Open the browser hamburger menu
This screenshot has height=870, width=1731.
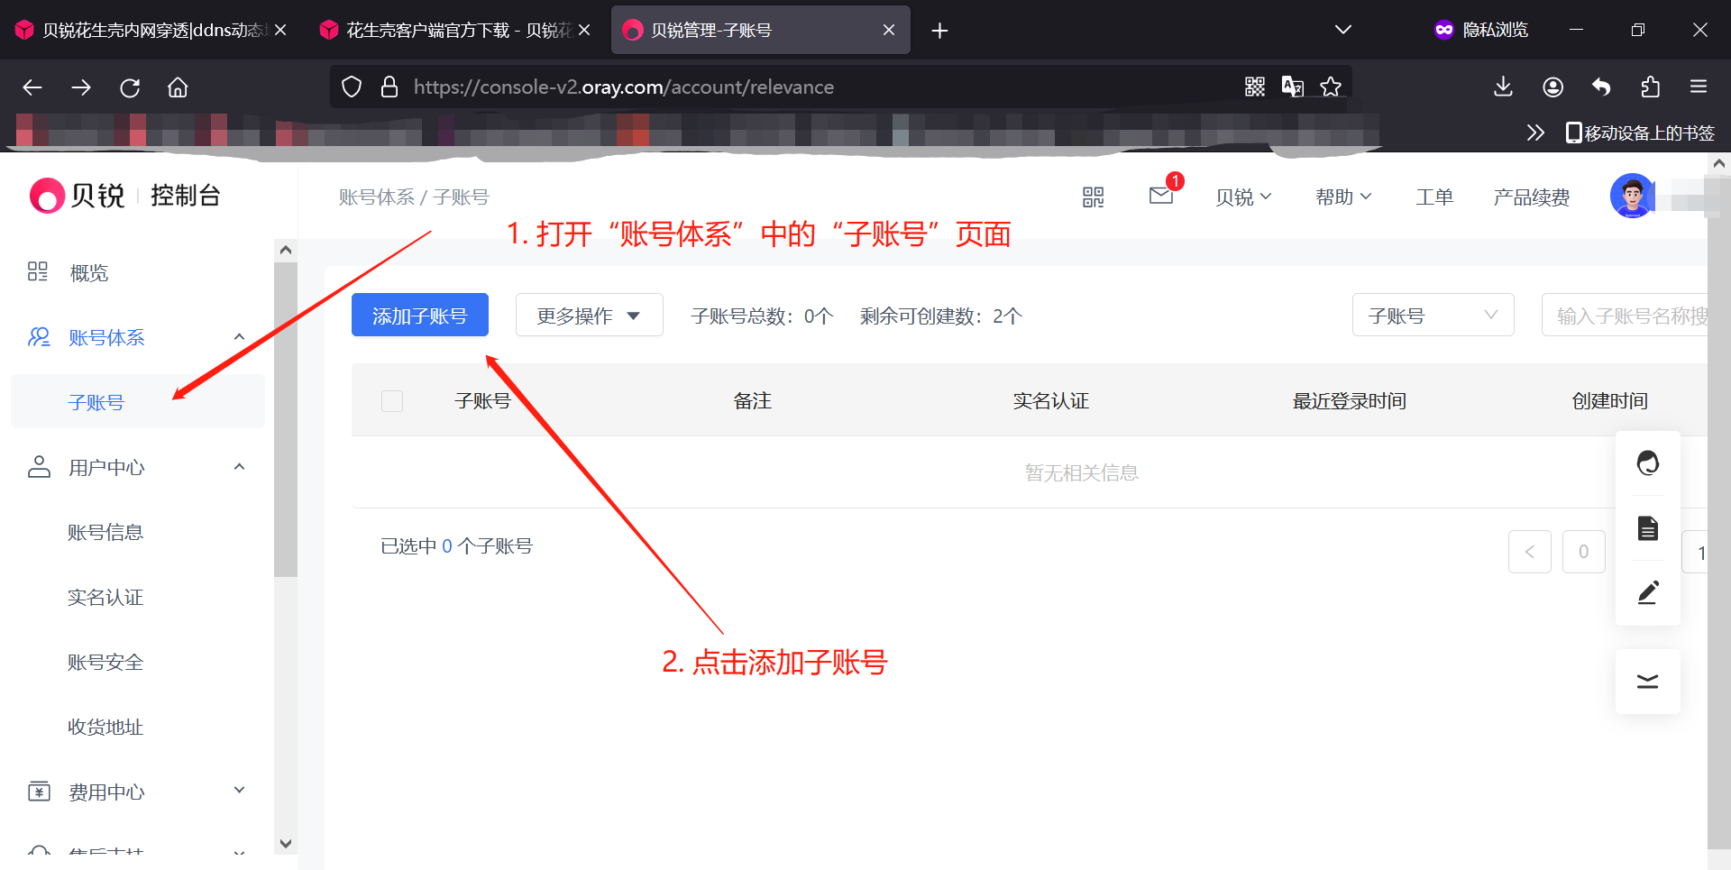(x=1699, y=87)
